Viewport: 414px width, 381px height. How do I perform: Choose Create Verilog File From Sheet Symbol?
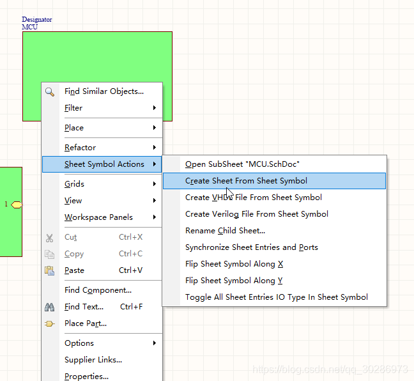coord(274,214)
